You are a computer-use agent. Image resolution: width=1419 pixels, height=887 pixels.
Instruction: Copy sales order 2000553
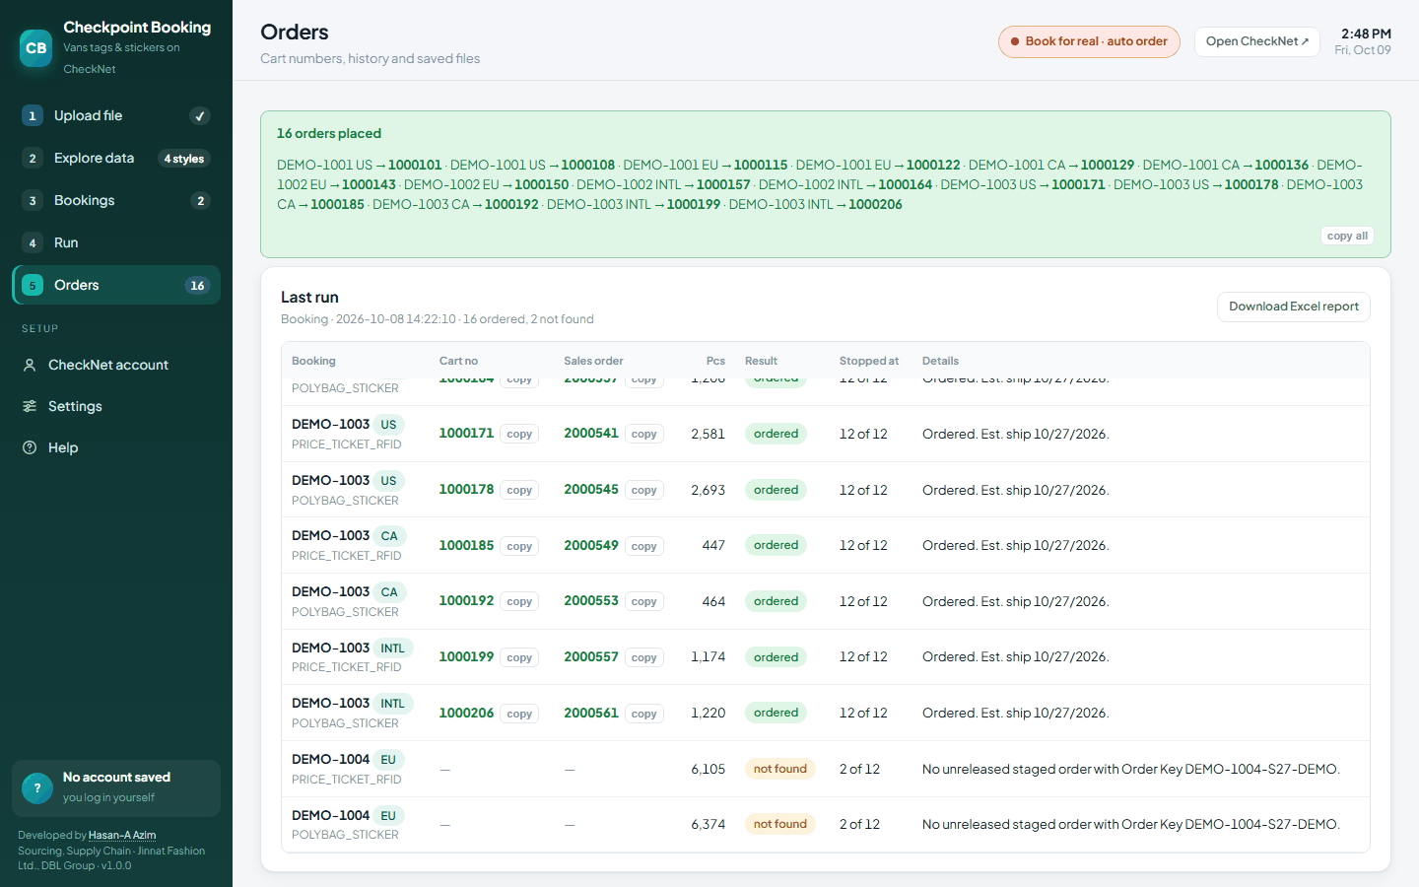[x=644, y=601]
